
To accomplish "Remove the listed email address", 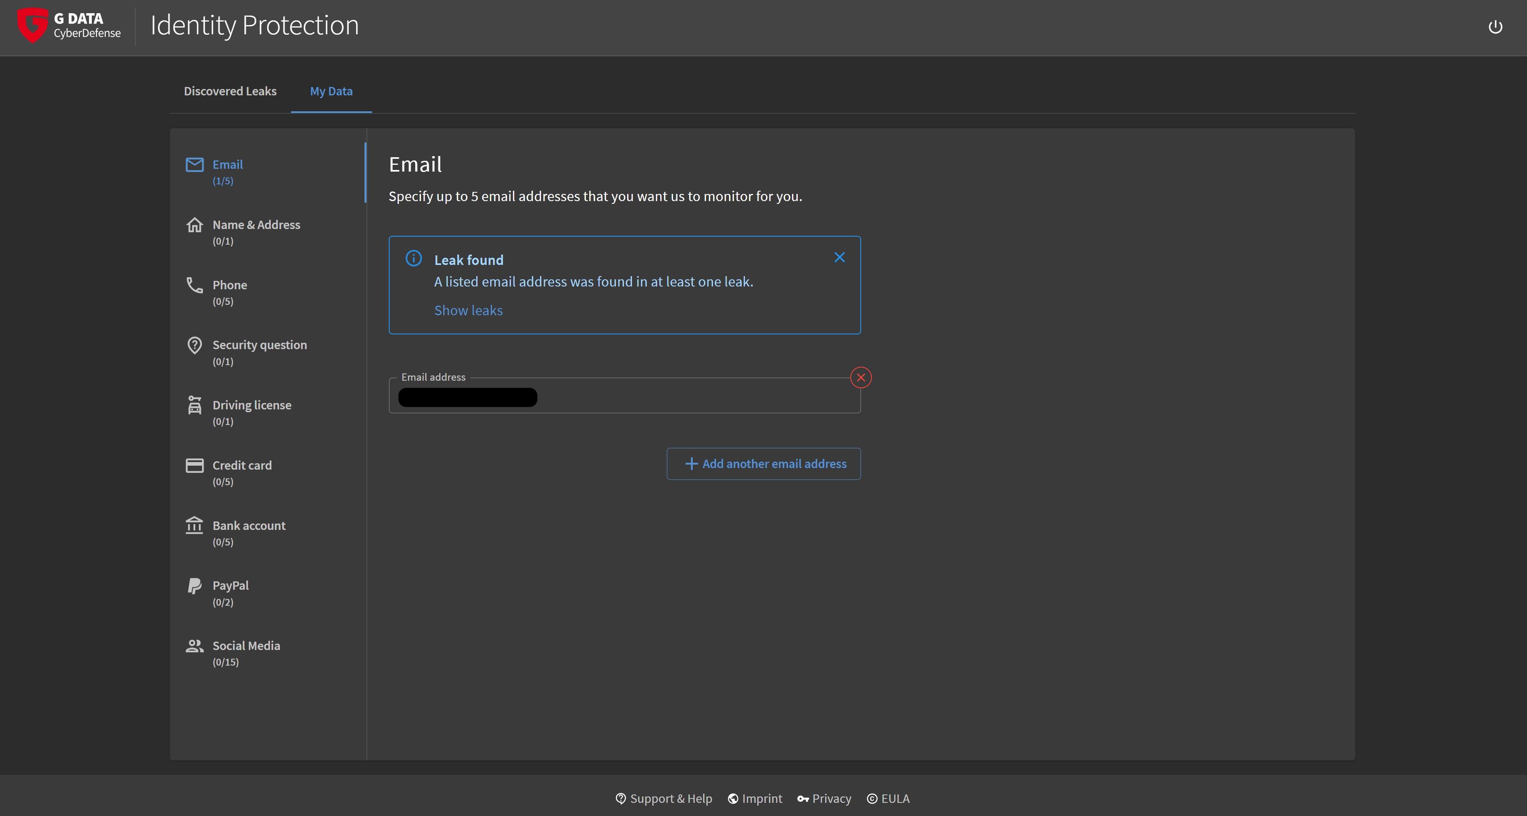I will click(x=861, y=377).
